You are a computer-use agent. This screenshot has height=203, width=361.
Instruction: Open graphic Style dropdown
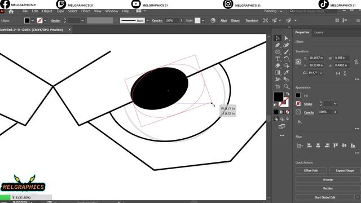pyautogui.click(x=203, y=20)
